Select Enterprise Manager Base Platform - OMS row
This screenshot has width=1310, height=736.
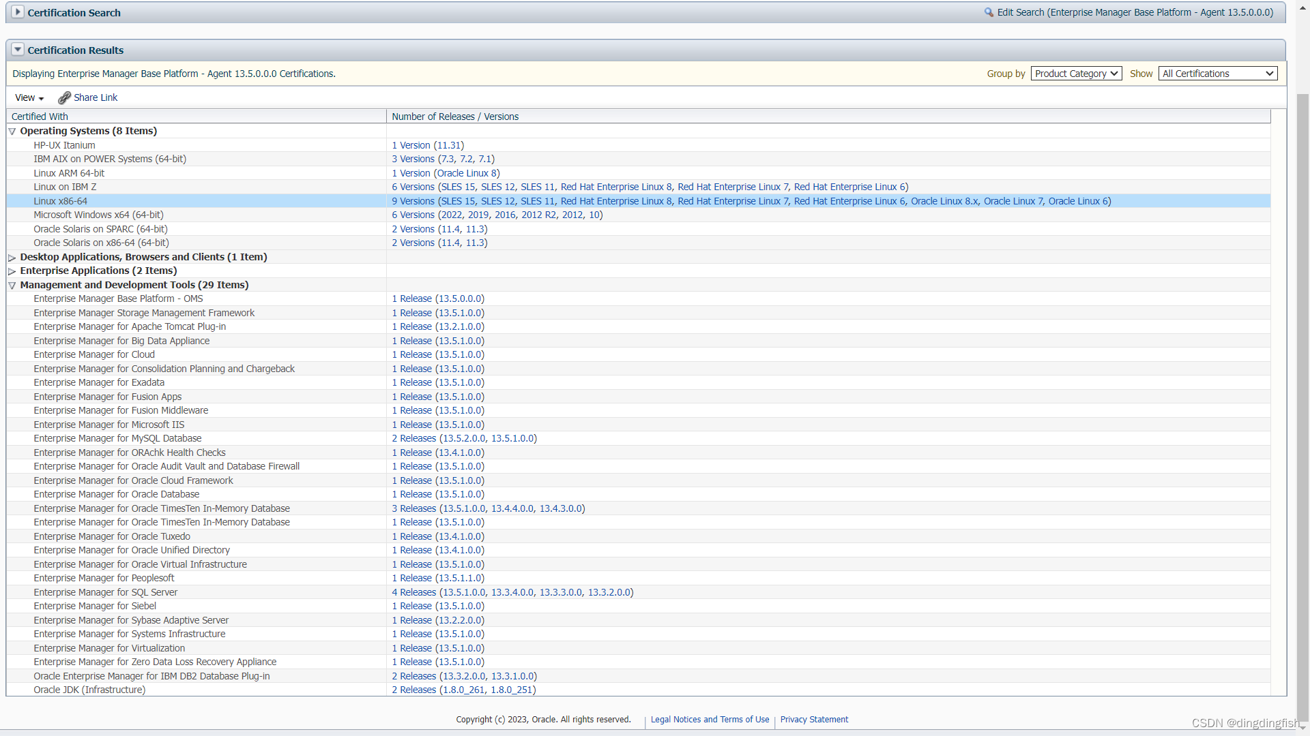click(639, 298)
